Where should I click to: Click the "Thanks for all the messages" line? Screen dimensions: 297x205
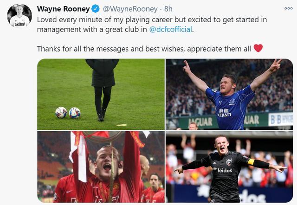[144, 49]
